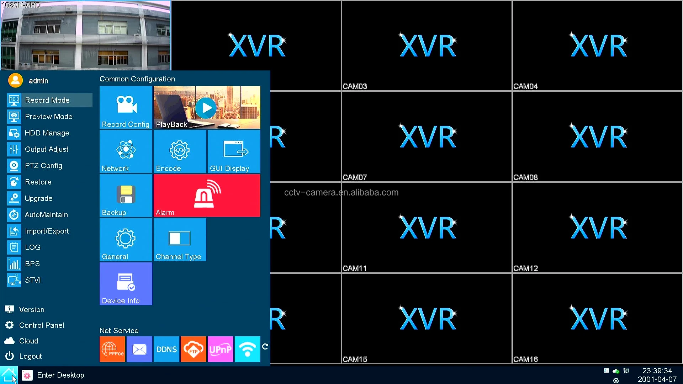Select PTZ Config menu entry
Image resolution: width=683 pixels, height=384 pixels.
tap(43, 166)
